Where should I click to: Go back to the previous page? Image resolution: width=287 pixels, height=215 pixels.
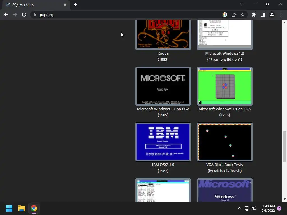pyautogui.click(x=6, y=15)
